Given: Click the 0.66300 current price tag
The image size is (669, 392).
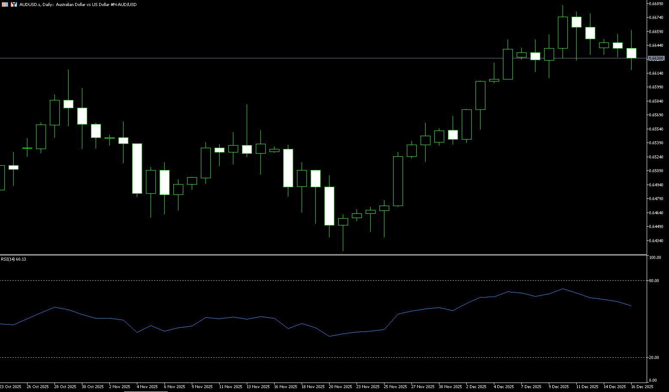Looking at the screenshot, I should [656, 58].
